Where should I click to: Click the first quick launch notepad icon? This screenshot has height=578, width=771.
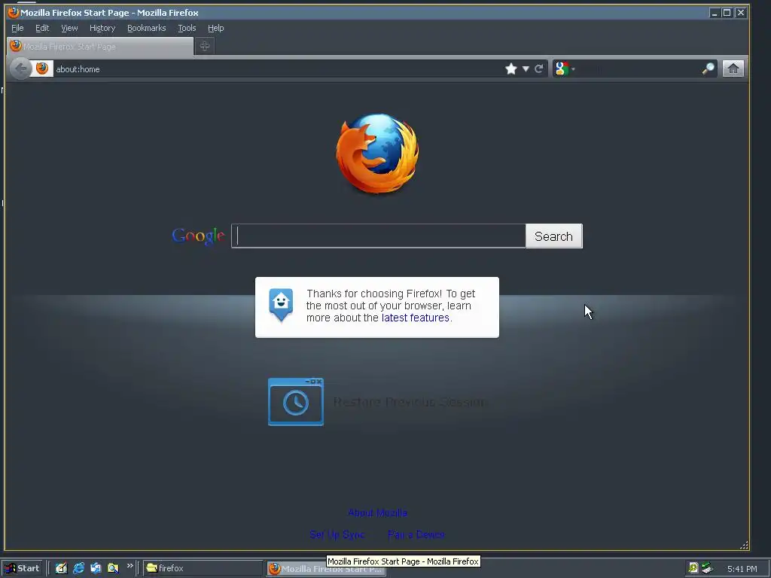tap(61, 568)
